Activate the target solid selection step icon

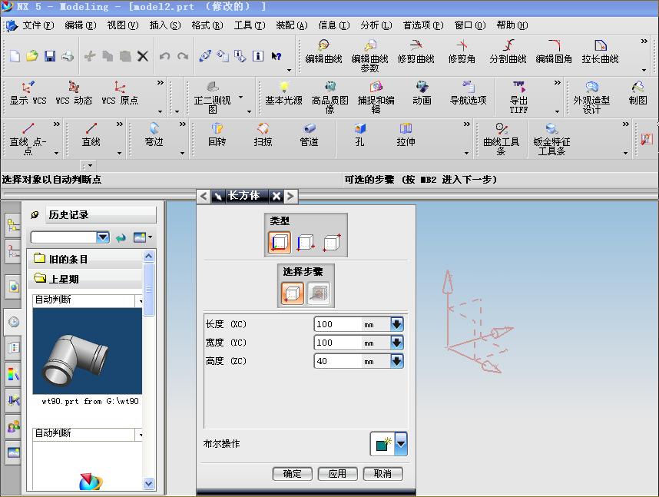319,293
